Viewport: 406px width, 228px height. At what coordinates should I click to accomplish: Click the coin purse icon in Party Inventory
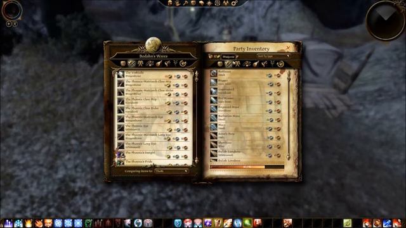[x=211, y=56]
